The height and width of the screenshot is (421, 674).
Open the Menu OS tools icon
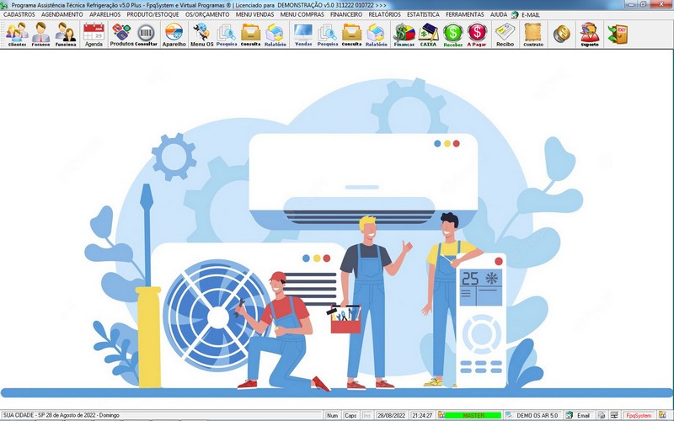(201, 35)
